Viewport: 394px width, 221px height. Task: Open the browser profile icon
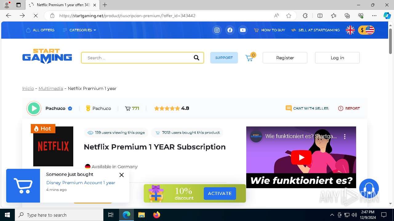7,5
